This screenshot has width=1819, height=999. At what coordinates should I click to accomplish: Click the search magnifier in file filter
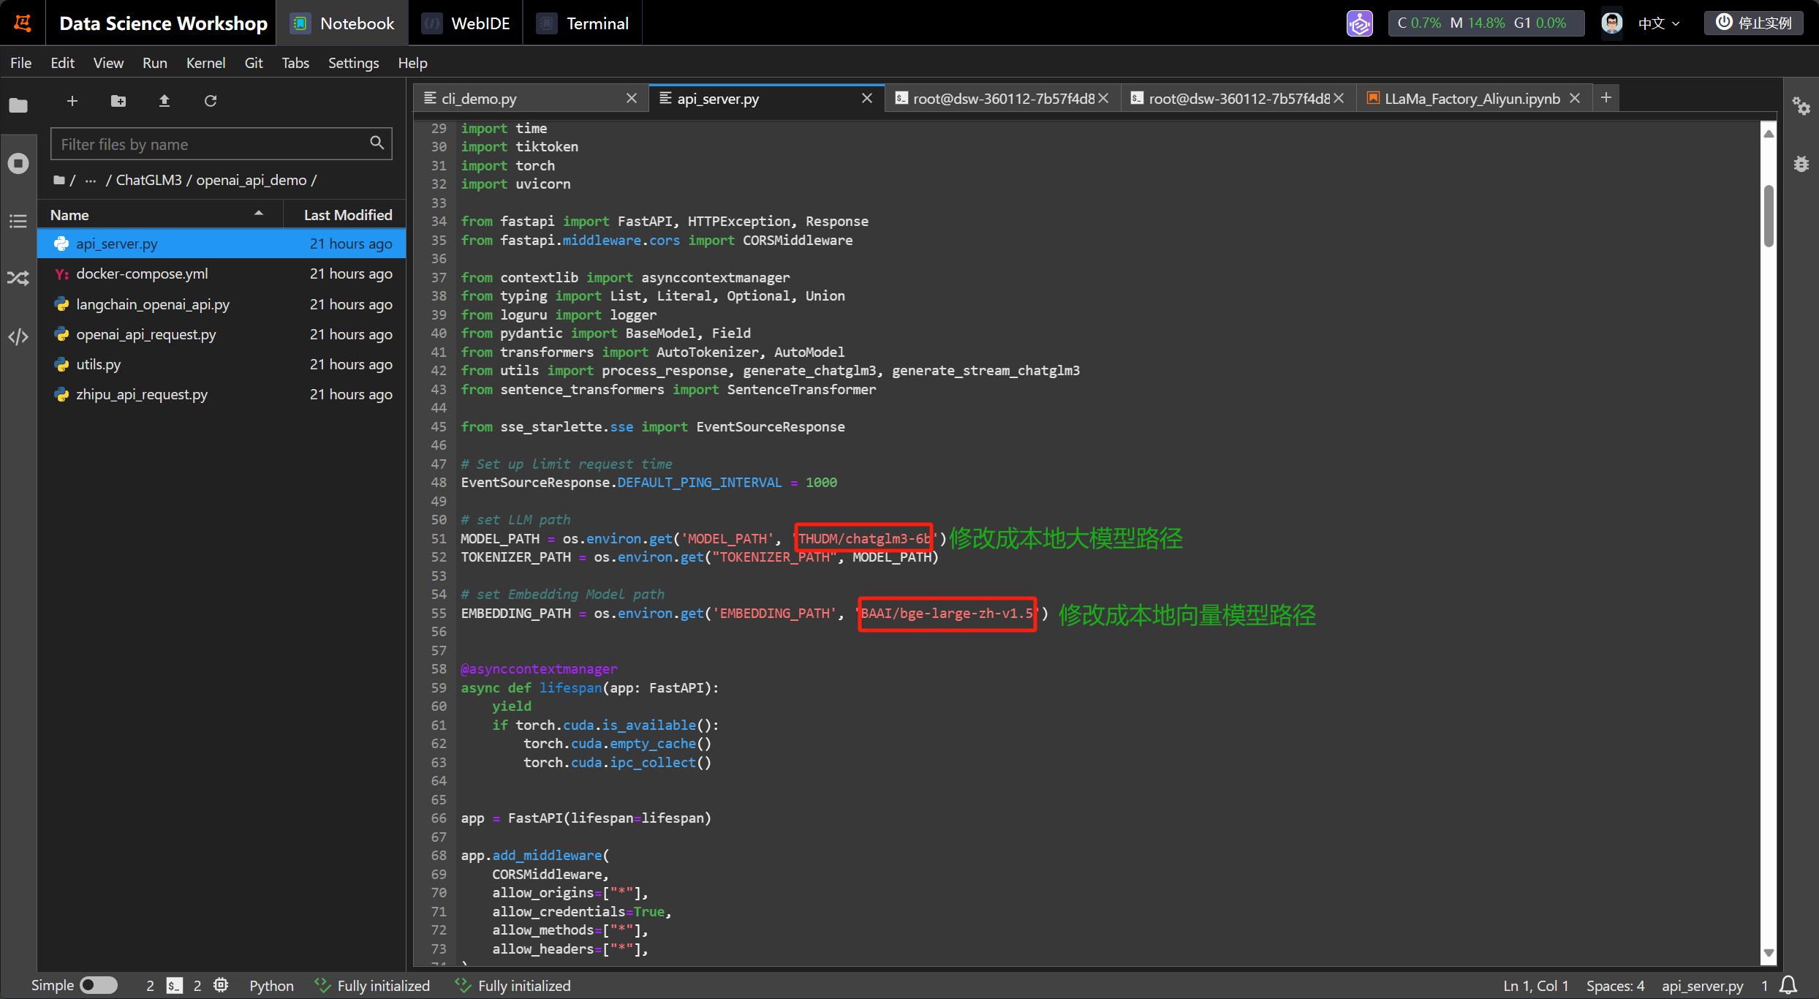click(x=377, y=143)
